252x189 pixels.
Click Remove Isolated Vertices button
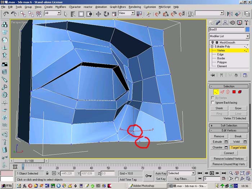[229, 159]
